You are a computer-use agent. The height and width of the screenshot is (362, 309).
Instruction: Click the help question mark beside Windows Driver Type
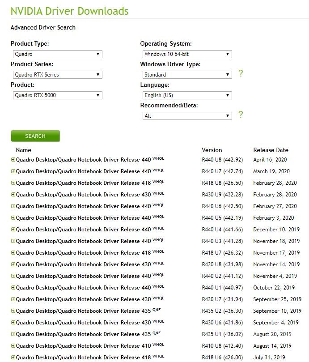(241, 73)
